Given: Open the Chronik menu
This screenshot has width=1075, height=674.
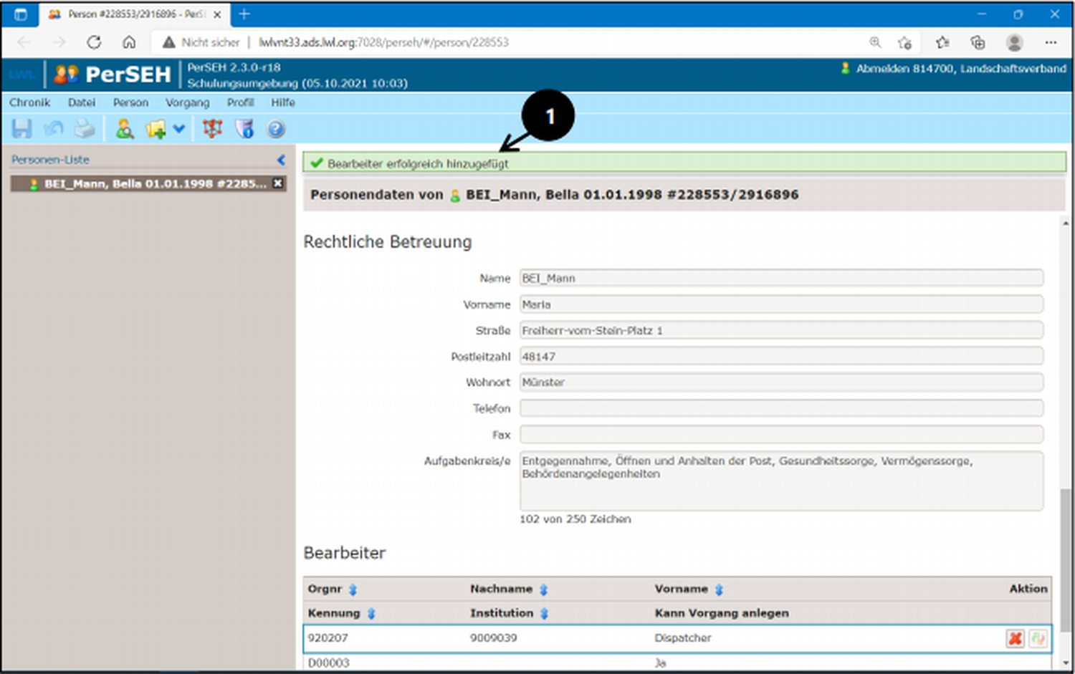Looking at the screenshot, I should [x=29, y=102].
